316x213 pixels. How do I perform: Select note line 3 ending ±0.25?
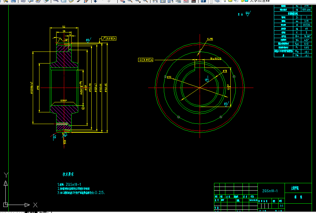(81, 193)
